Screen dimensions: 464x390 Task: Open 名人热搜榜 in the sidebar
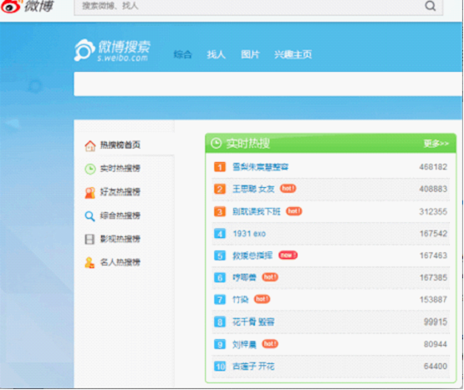(x=120, y=262)
